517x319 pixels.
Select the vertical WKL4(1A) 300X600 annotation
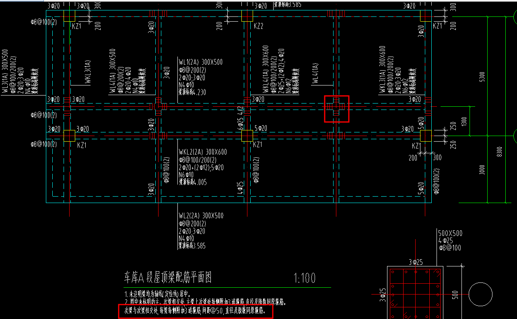pyautogui.click(x=266, y=69)
